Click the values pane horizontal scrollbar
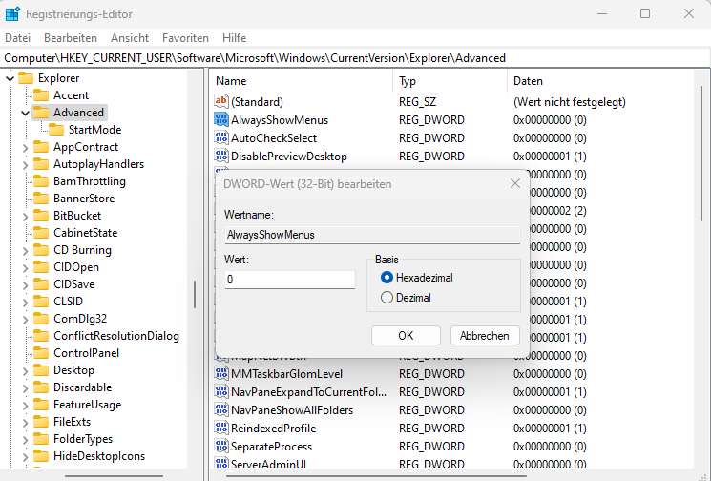The height and width of the screenshot is (481, 711). click(x=376, y=476)
